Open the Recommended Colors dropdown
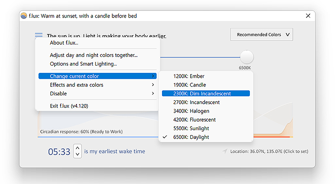Screen dimensions: 335x184 pos(262,34)
